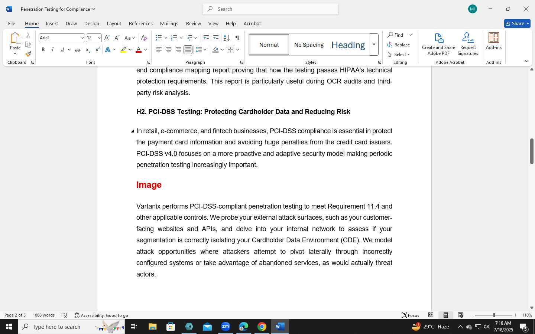Open the font size 12 dropdown

tap(99, 38)
